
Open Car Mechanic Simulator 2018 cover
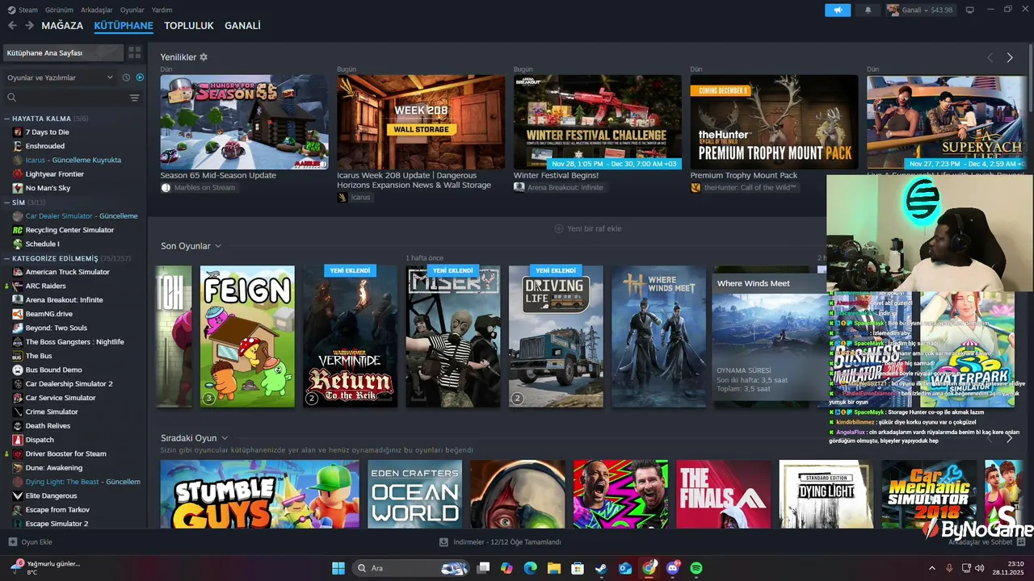(929, 494)
